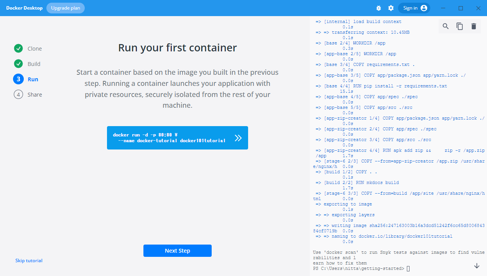Click the troubleshoot bug icon
The image size is (487, 276).
[x=379, y=8]
